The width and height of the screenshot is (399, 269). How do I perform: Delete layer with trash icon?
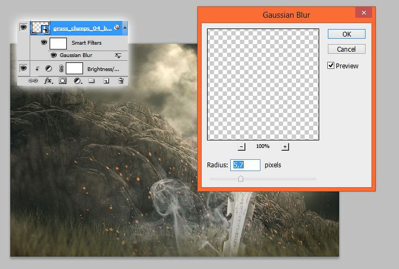point(121,81)
